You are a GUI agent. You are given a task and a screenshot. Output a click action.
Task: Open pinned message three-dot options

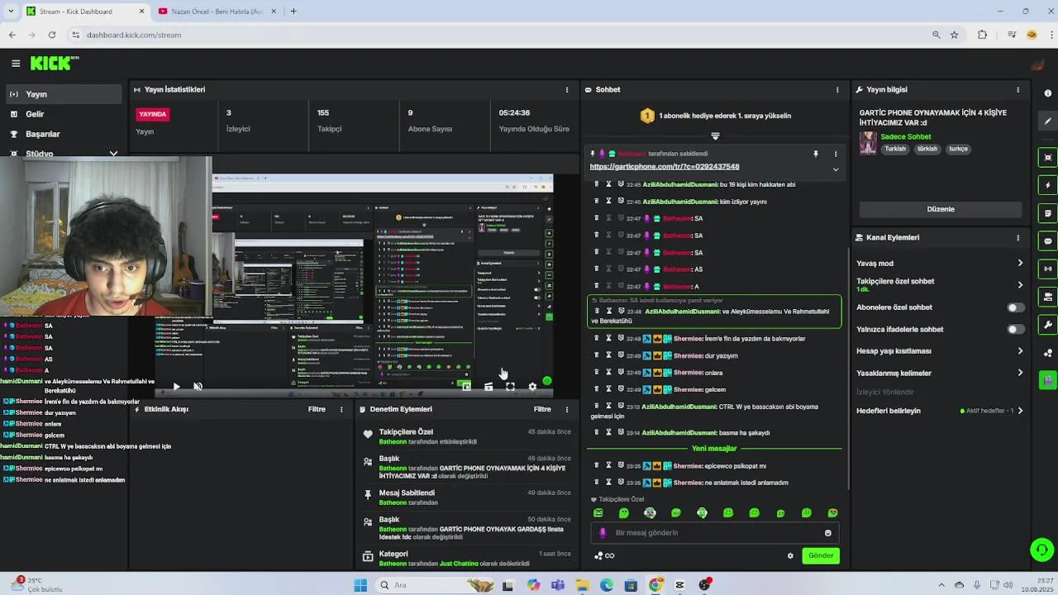pos(836,154)
